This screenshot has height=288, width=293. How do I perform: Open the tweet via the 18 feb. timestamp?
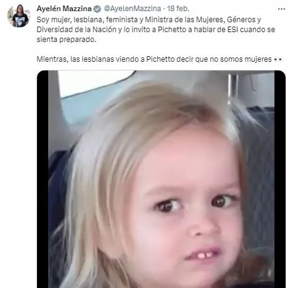click(178, 9)
